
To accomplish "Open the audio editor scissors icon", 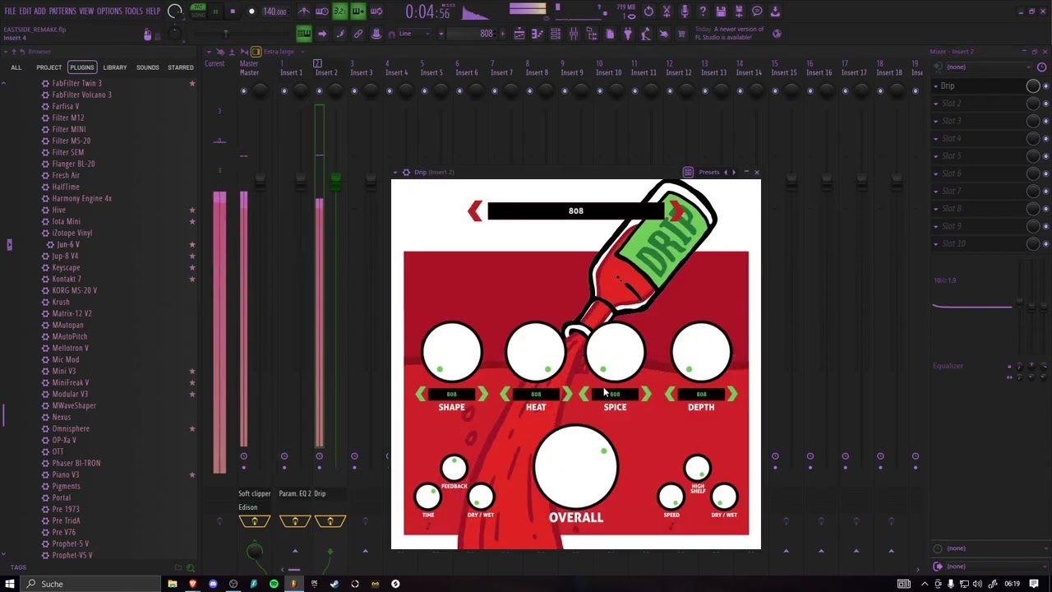I will click(x=667, y=12).
